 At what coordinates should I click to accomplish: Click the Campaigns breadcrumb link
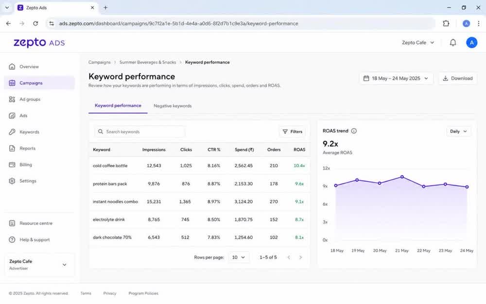coord(99,62)
